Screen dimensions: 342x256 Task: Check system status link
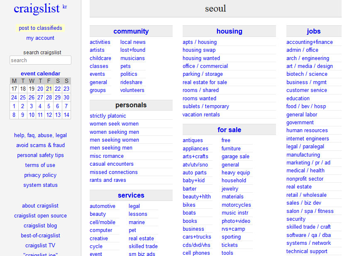click(x=40, y=185)
